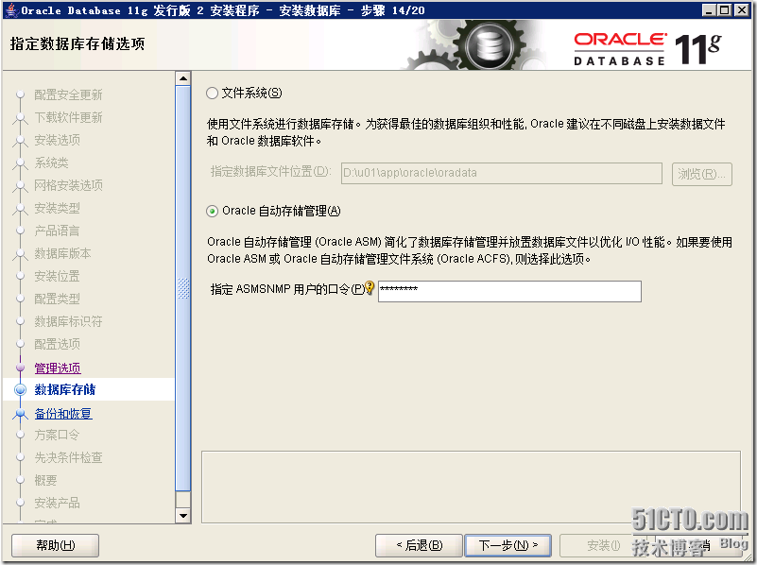Click the 先决条件检查 step label

click(x=68, y=458)
